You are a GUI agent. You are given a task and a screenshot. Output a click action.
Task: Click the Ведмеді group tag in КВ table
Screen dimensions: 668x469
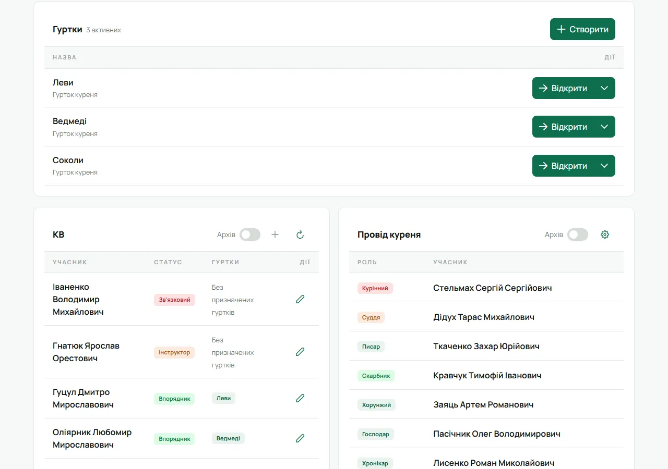(x=228, y=438)
